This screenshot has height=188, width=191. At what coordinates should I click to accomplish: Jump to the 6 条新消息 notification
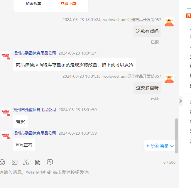tap(160, 146)
